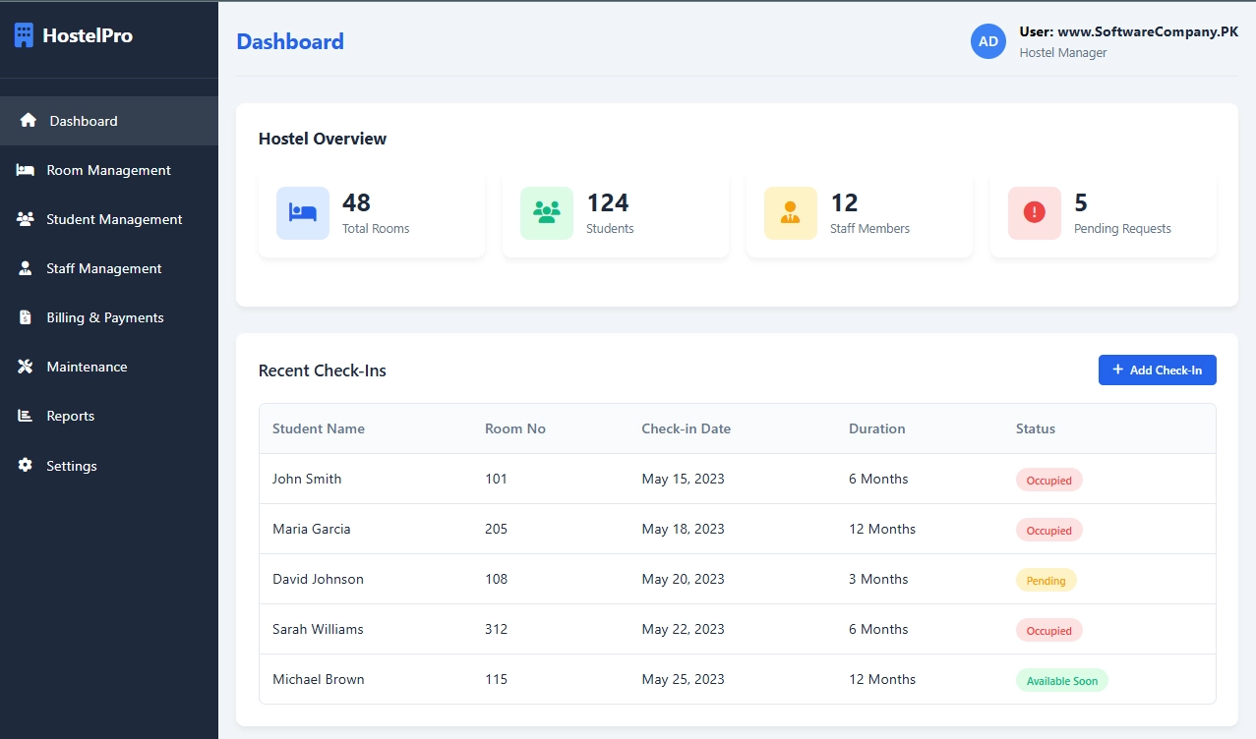
Task: Open Room Management via its bed icon
Action: pyautogui.click(x=26, y=169)
